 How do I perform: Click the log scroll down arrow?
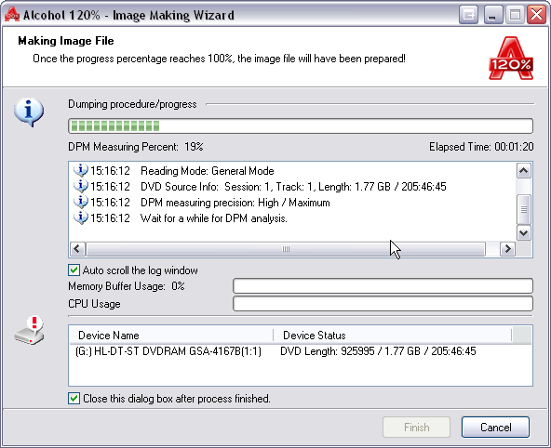pos(524,233)
